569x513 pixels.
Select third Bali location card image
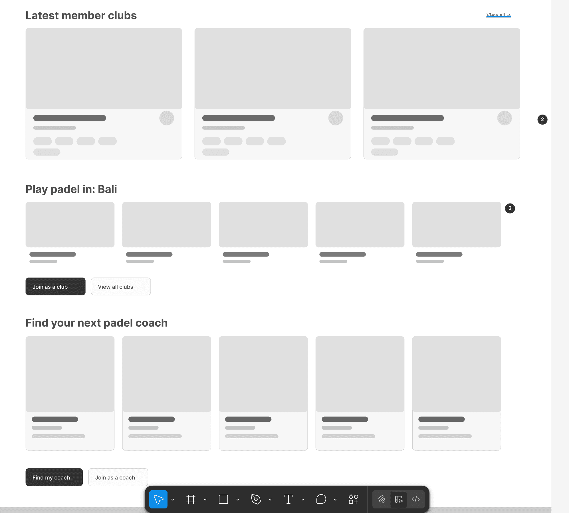(263, 225)
